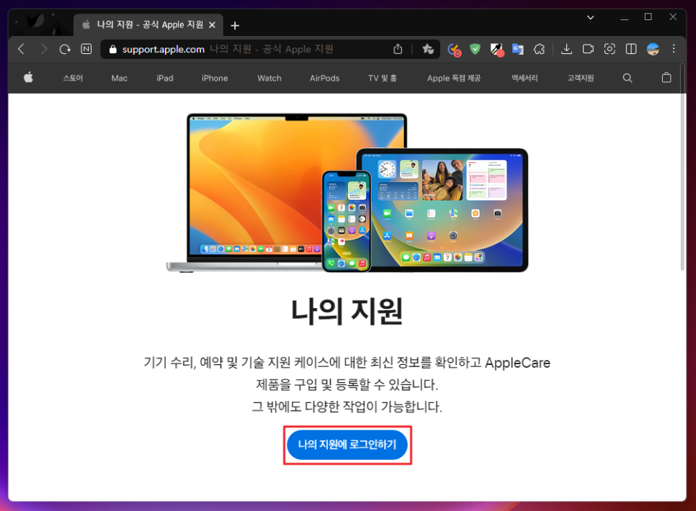This screenshot has height=511, width=696.
Task: Open the checkmark extension with the badge
Action: point(454,49)
